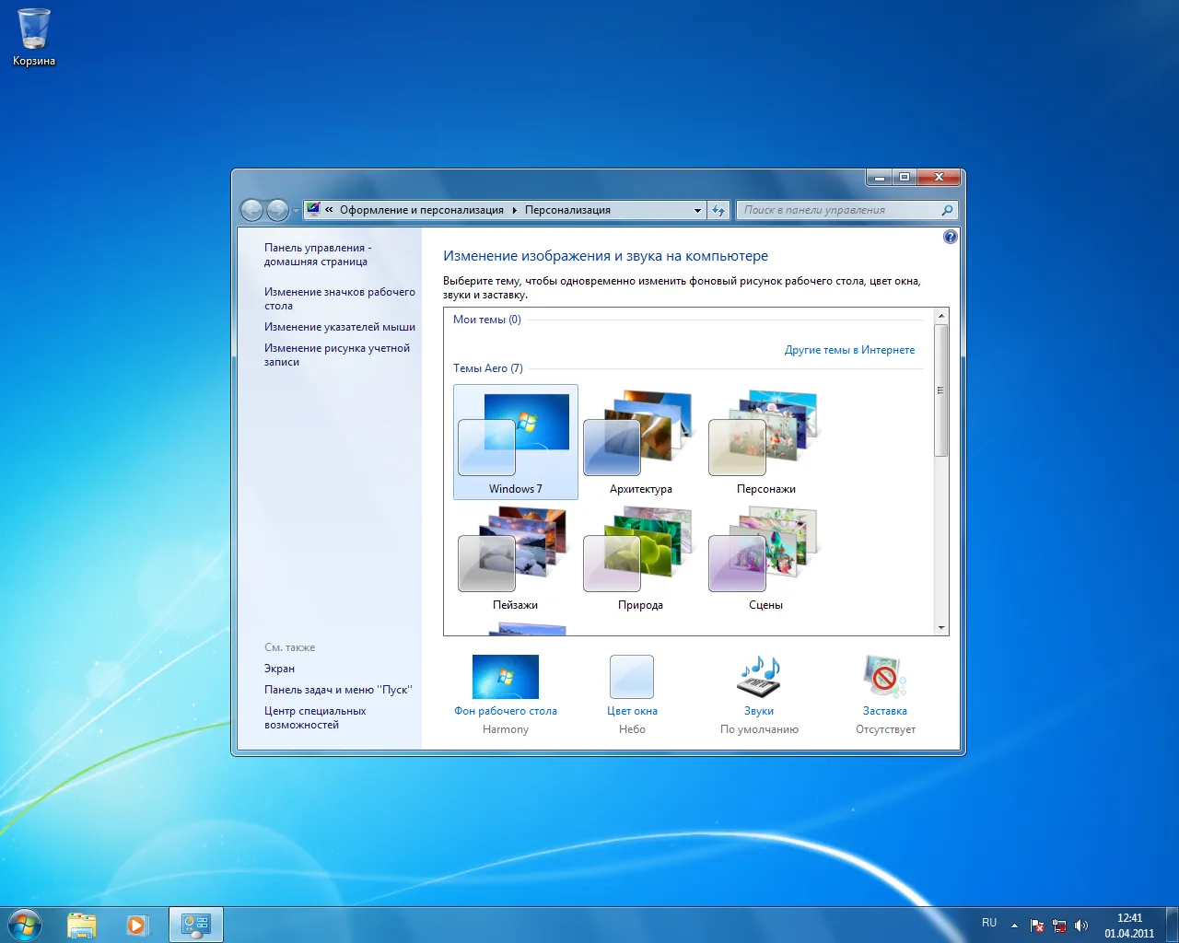Open Изменение указателей мыши link
1179x943 pixels.
[x=340, y=327]
